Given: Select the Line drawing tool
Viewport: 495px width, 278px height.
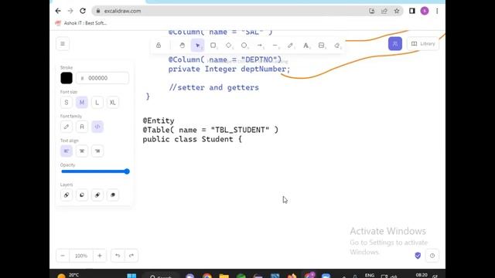Looking at the screenshot, I should pyautogui.click(x=275, y=46).
